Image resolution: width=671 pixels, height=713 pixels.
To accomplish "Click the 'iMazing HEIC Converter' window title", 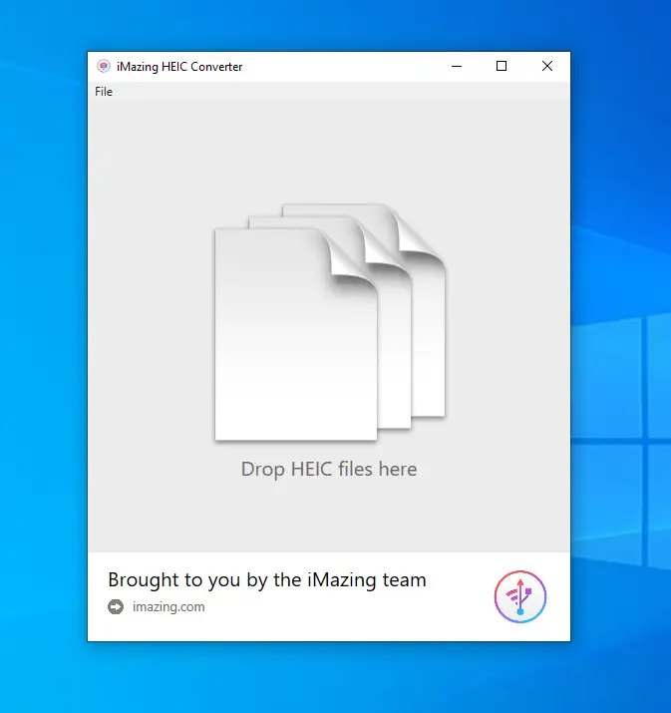I will 179,67.
